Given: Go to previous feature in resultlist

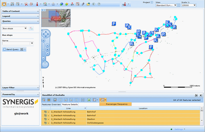Looking at the screenshot, I should 66,100.
